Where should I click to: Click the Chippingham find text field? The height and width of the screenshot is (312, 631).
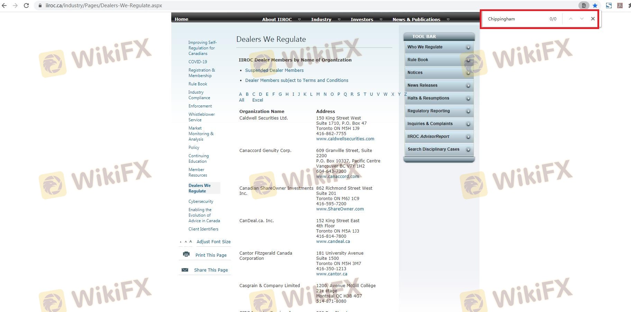point(515,19)
